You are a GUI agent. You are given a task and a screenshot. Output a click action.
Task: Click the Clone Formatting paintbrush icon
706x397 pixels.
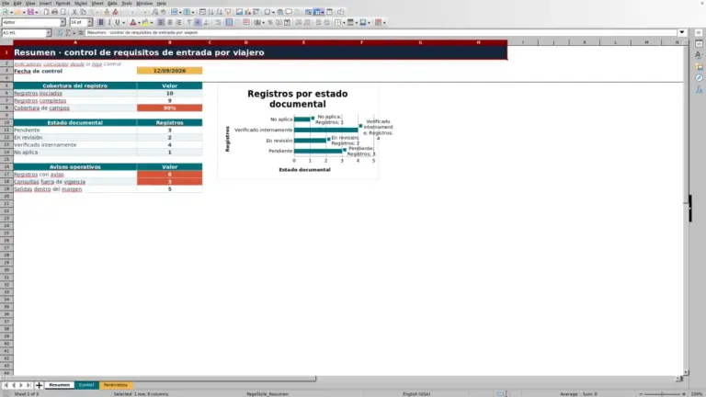[107, 12]
